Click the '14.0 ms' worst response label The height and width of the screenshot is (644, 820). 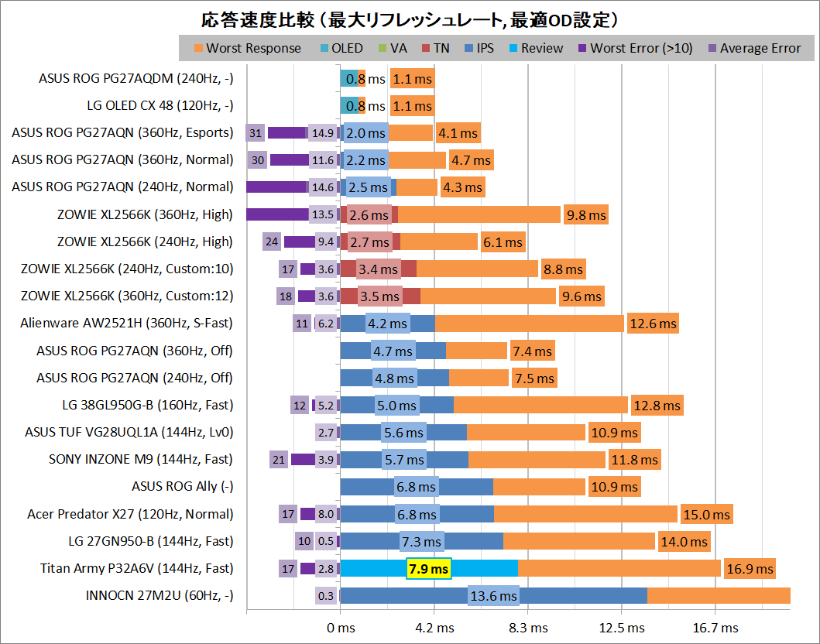(684, 542)
